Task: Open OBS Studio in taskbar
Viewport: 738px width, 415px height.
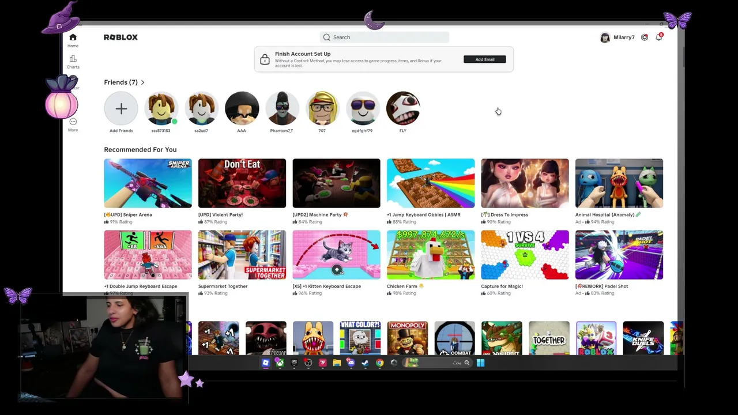Action: pos(308,363)
